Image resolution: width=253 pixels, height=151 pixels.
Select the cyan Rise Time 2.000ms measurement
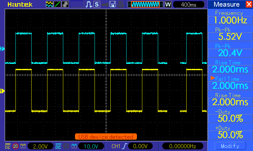[230, 69]
